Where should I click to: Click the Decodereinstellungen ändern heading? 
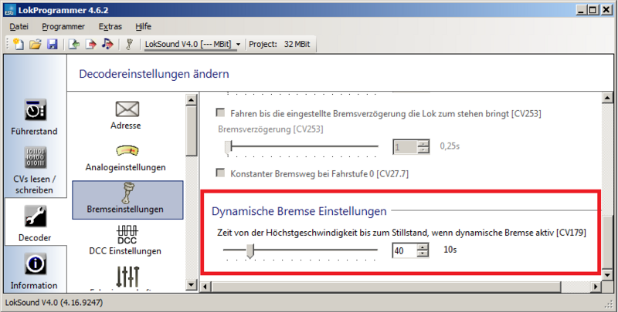tap(154, 74)
